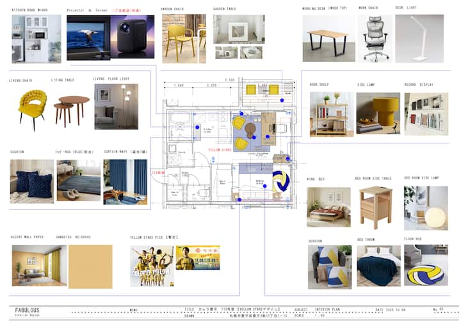Screen dimensions: 461x326
Task: Select the yellow mushroom side lamp image
Action: click(x=378, y=113)
